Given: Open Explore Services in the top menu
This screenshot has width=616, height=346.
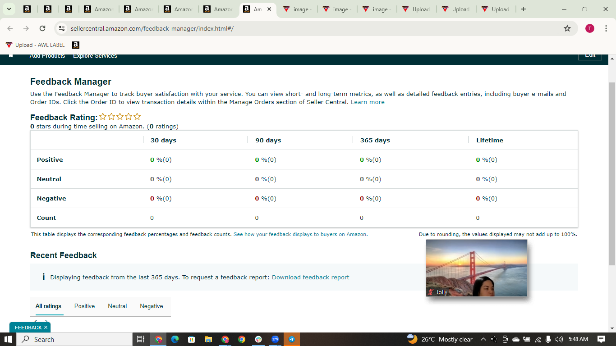Looking at the screenshot, I should (95, 56).
